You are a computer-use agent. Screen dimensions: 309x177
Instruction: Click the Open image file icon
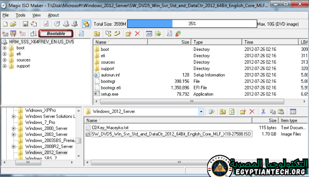tap(13, 23)
